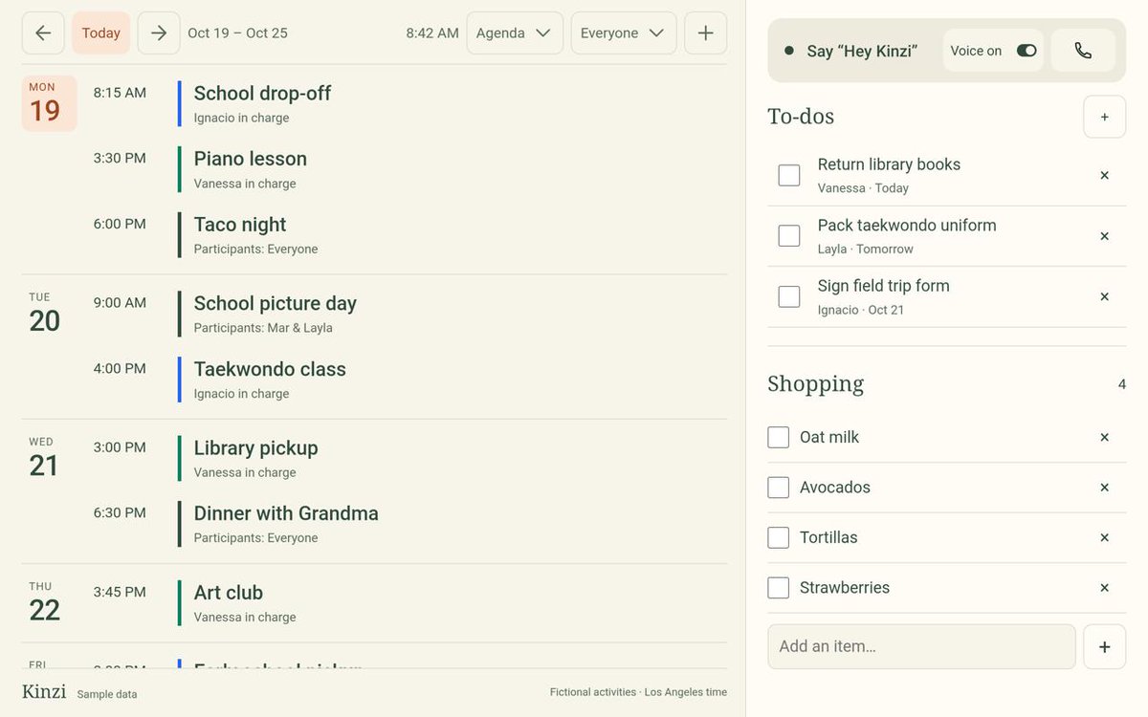
Task: Jump to Today in the calendar
Action: 100,33
